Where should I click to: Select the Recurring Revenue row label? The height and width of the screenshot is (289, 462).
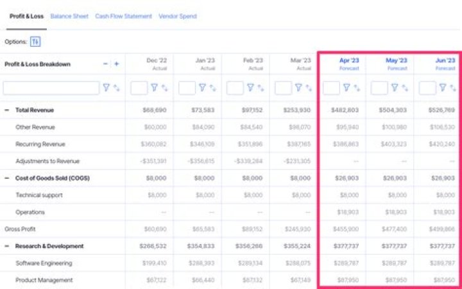(x=40, y=144)
